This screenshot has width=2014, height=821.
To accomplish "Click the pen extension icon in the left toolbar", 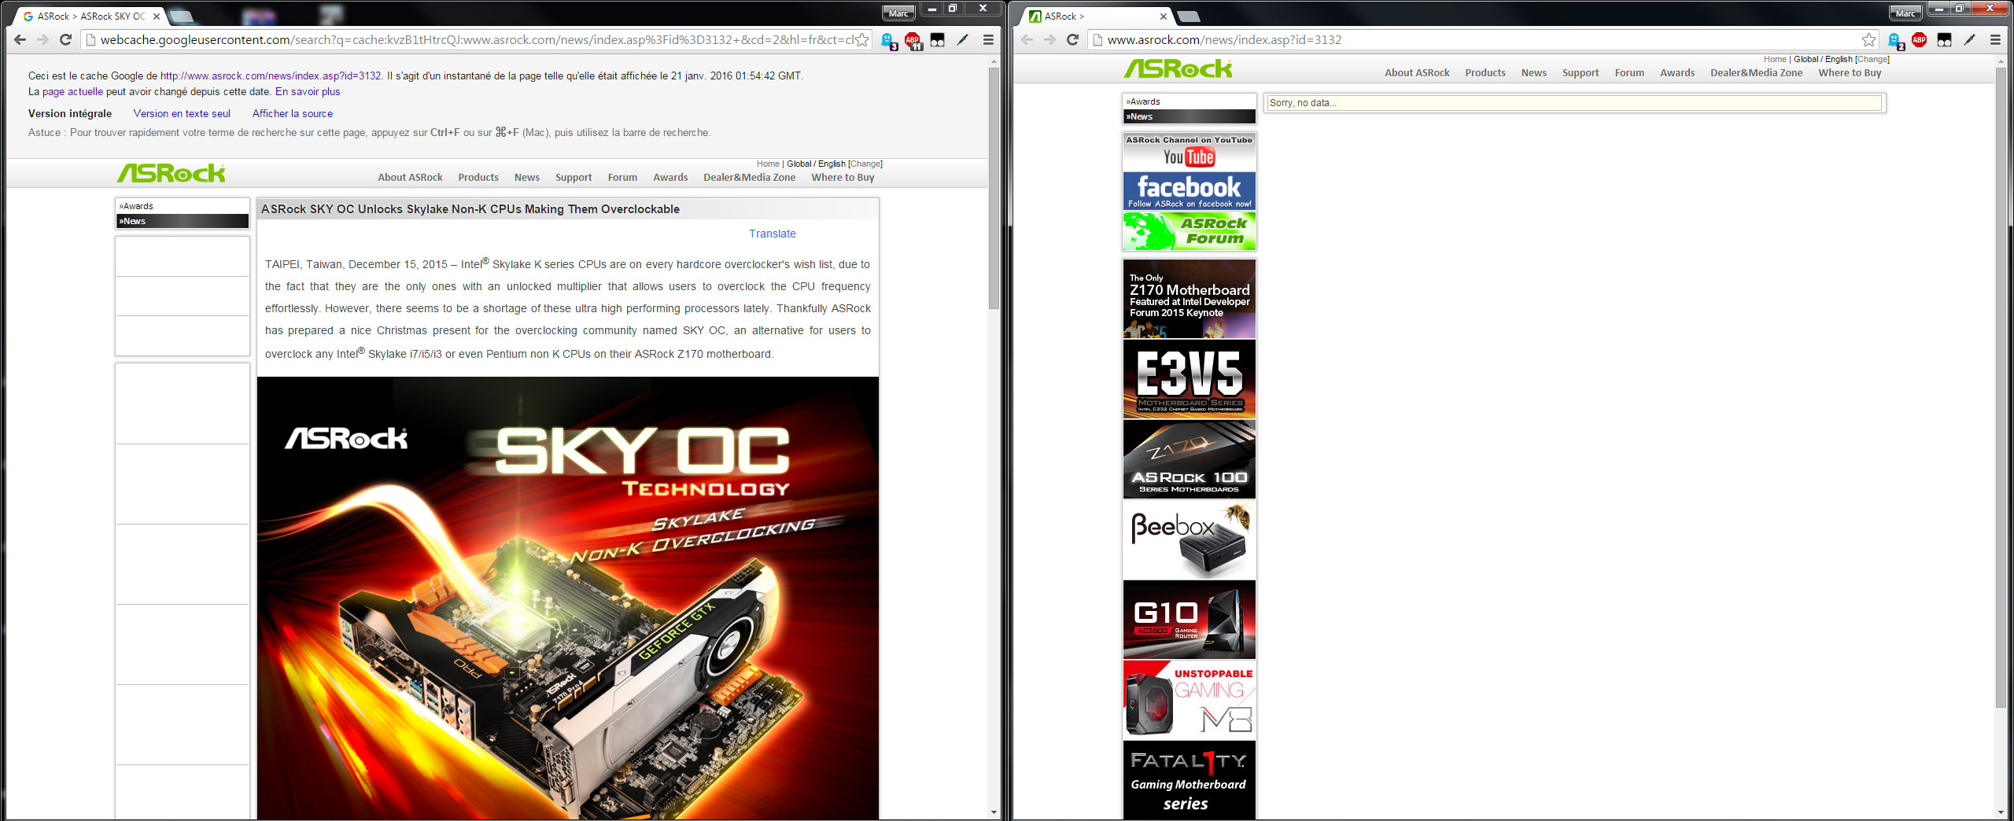I will click(962, 40).
